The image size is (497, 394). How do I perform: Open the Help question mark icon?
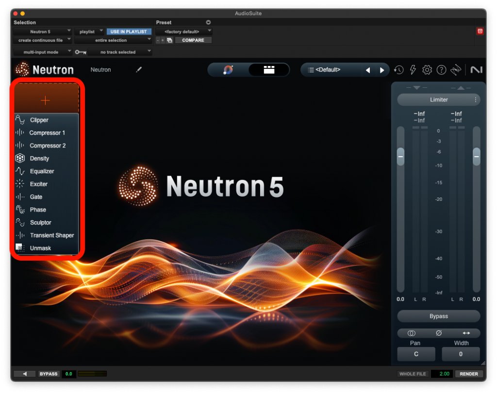(441, 70)
